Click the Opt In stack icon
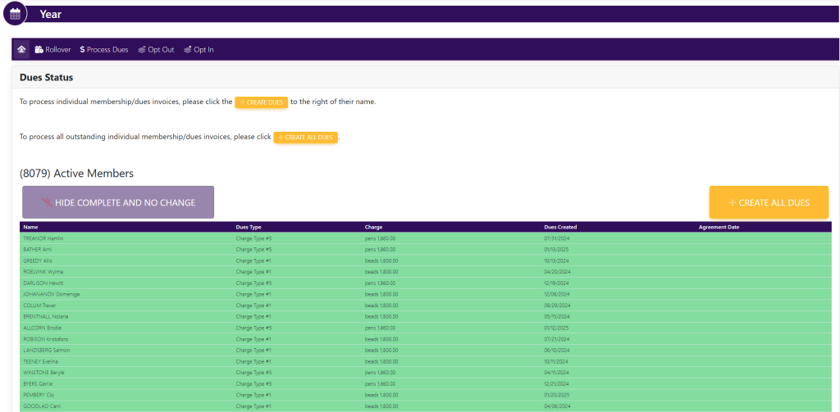 (x=188, y=50)
